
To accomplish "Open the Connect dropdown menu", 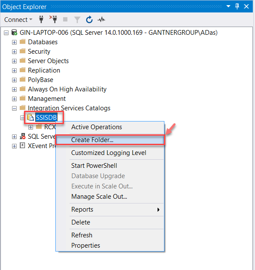I will pos(18,20).
